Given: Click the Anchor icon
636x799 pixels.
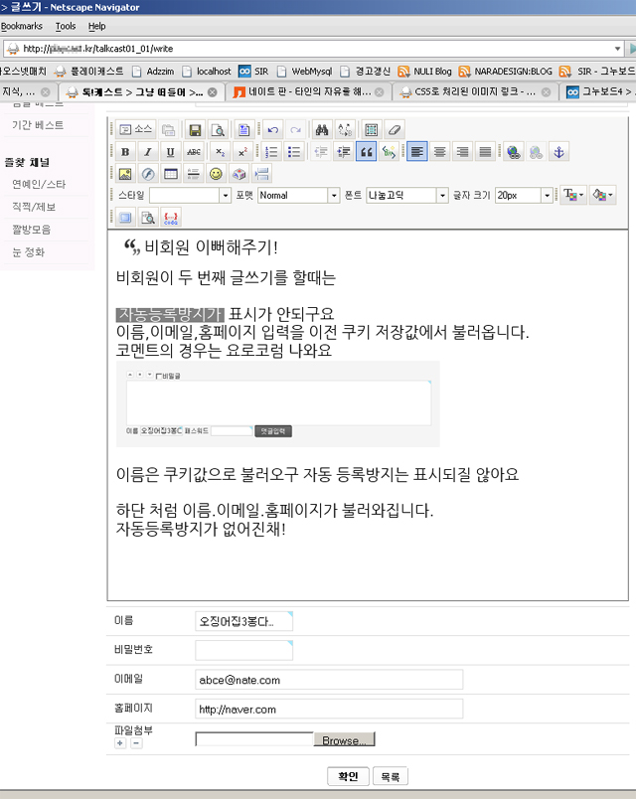Looking at the screenshot, I should [x=558, y=152].
